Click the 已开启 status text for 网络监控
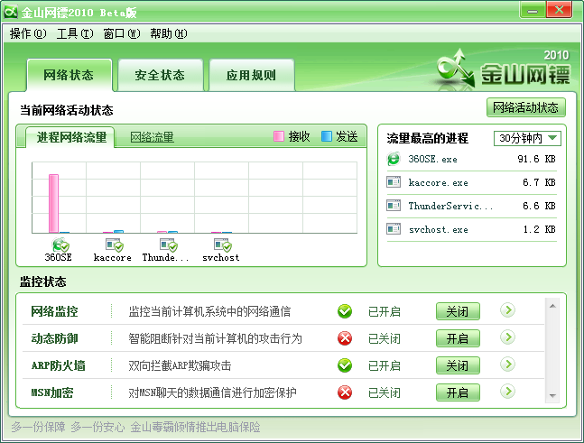 [x=384, y=311]
